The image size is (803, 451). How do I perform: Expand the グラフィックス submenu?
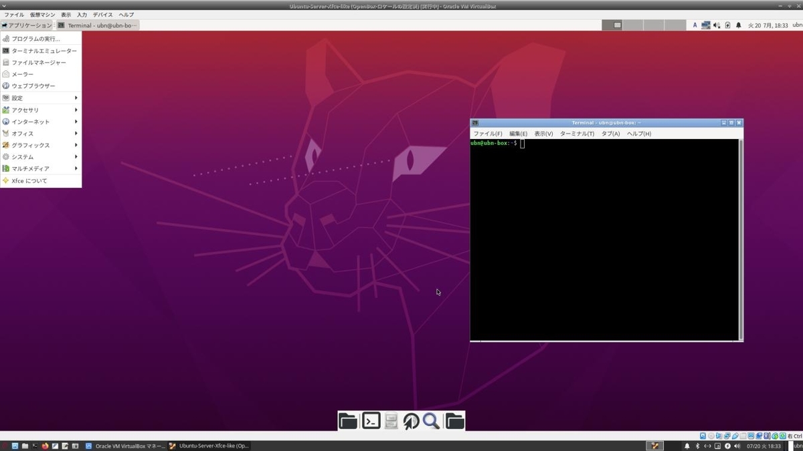coord(41,145)
